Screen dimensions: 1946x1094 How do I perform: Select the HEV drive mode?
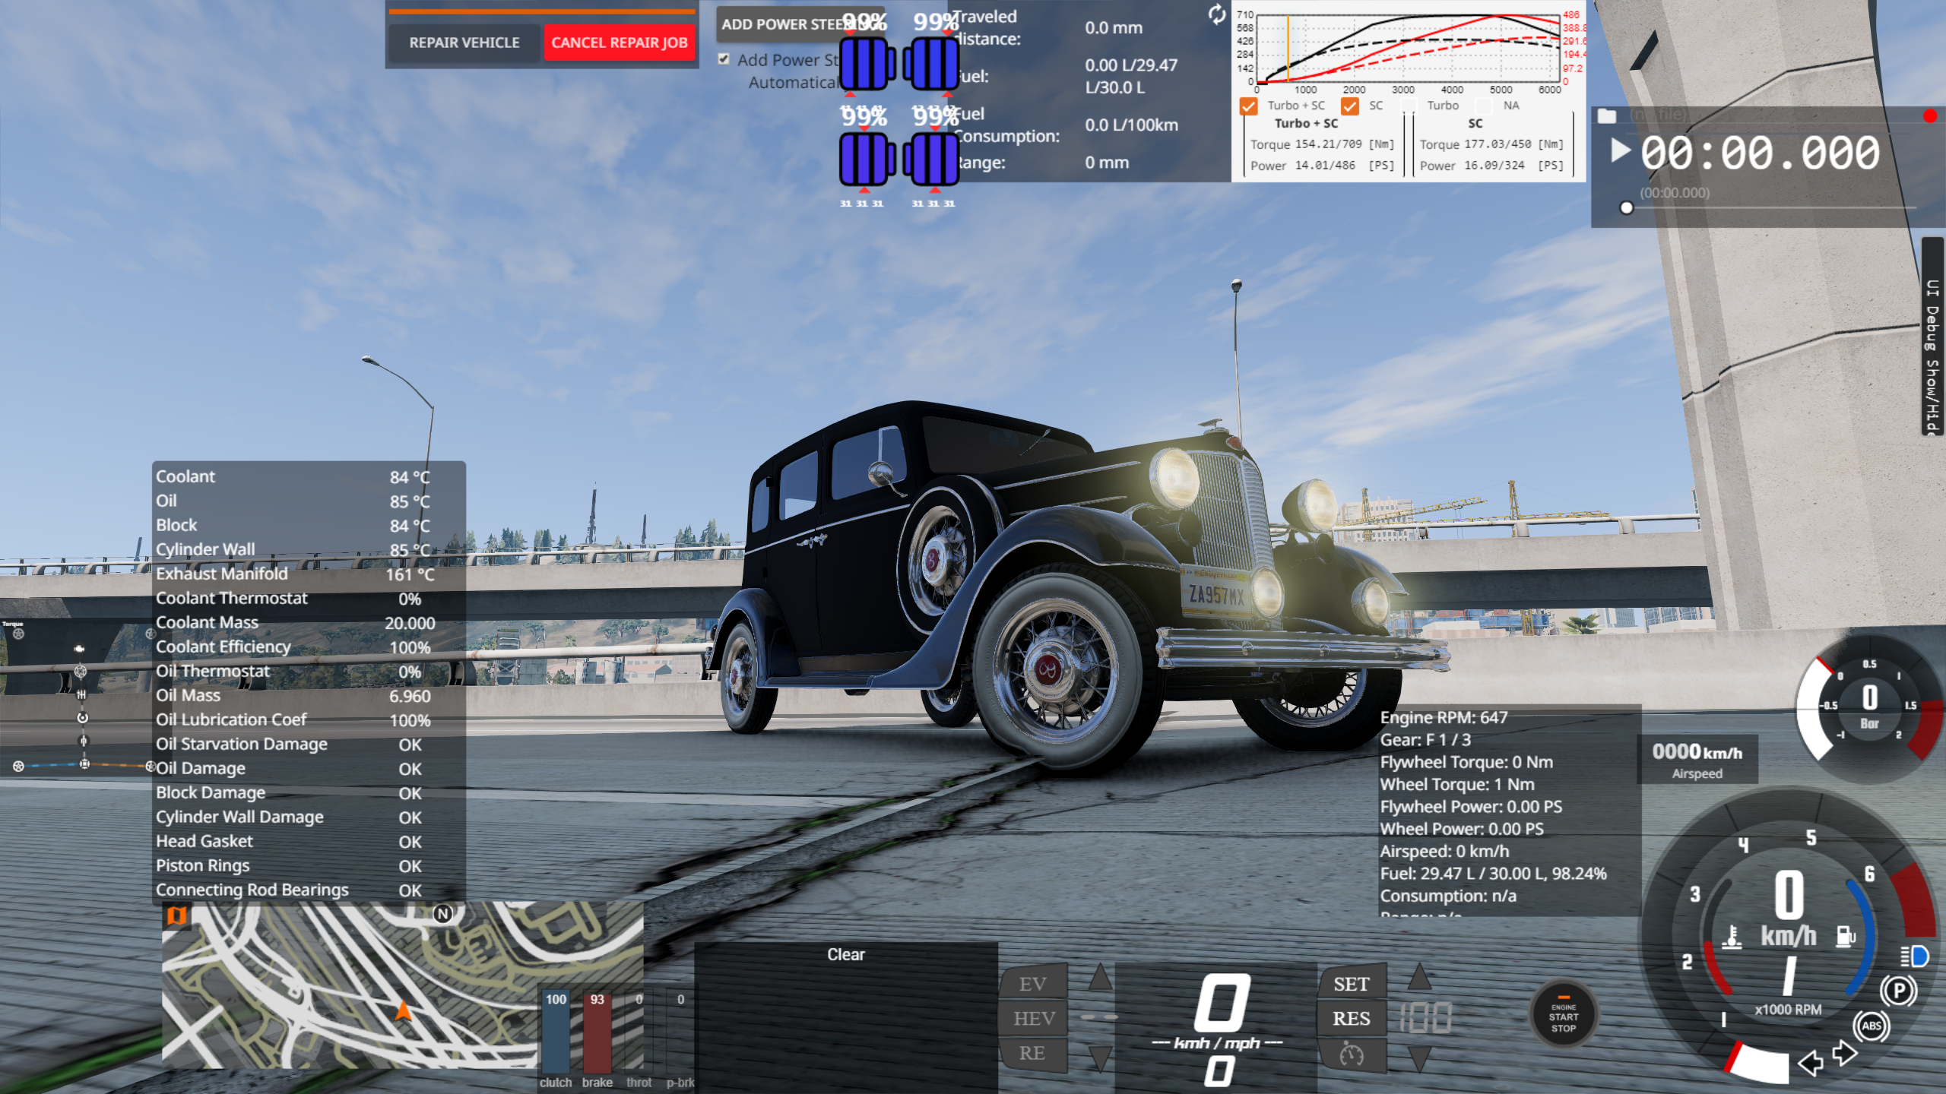pyautogui.click(x=1034, y=1018)
